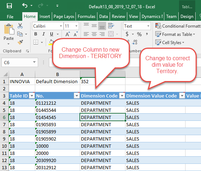The height and width of the screenshot is (171, 201).
Task: Switch to the View tab
Action: (x=133, y=16)
